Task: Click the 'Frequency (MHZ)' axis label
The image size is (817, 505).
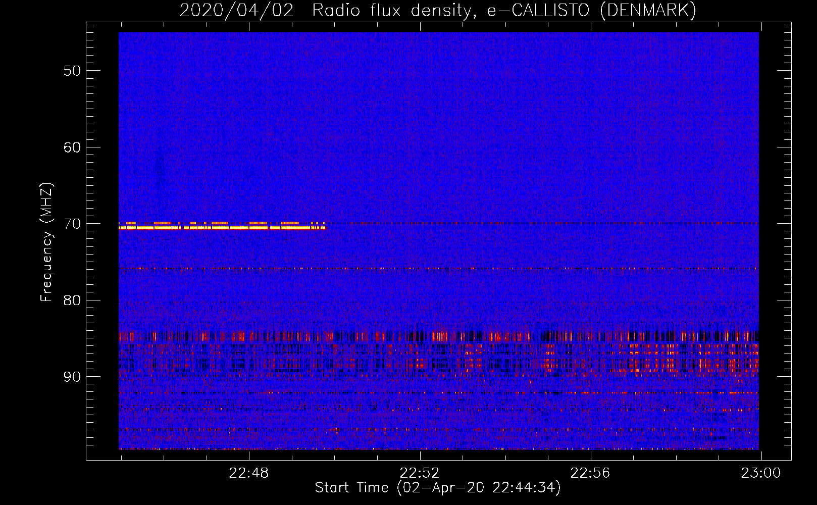Action: [46, 242]
